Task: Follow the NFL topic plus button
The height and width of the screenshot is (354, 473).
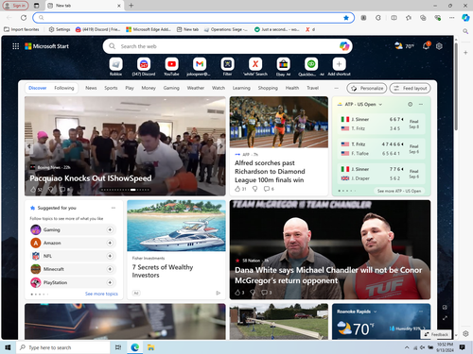Action: (x=110, y=256)
